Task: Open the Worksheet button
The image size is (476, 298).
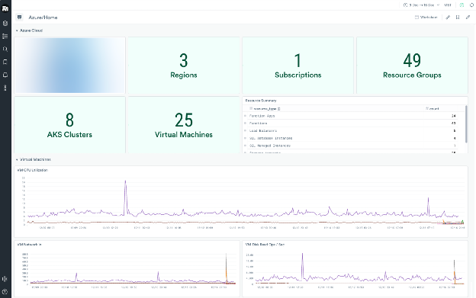Action: (x=426, y=18)
